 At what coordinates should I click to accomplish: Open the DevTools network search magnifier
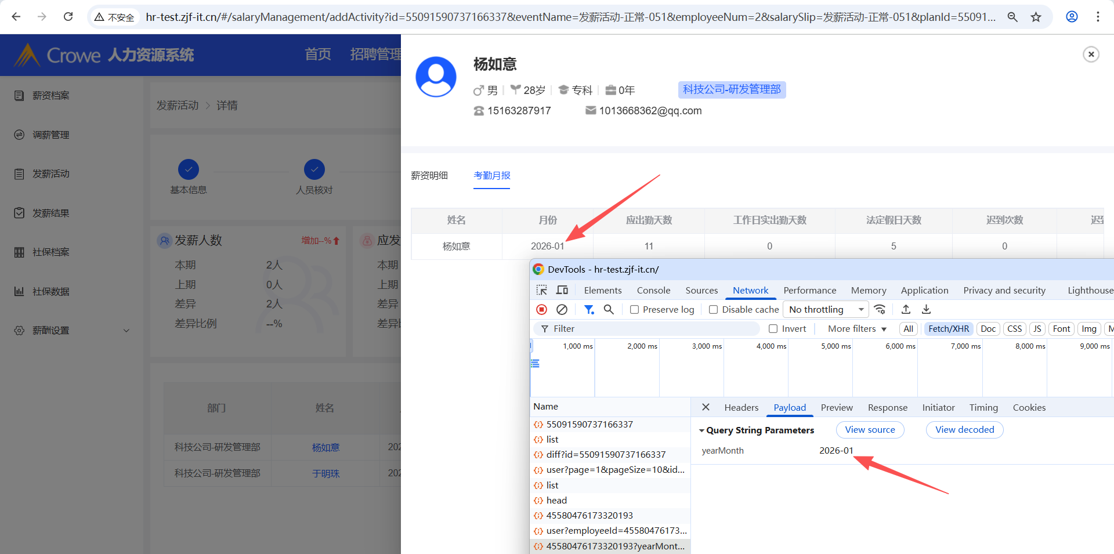(x=609, y=310)
